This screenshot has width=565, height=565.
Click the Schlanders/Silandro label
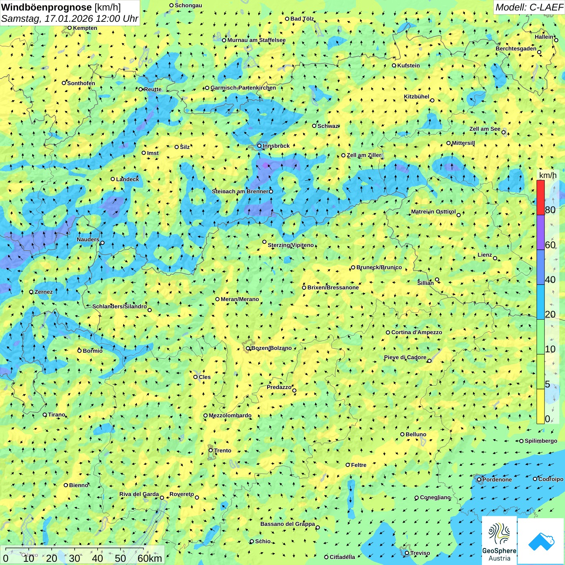(120, 306)
